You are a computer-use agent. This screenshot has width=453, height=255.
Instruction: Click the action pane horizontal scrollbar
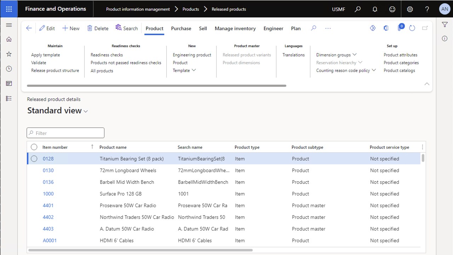click(156, 86)
